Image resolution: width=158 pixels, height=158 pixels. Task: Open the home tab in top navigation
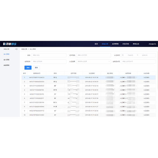(96, 44)
